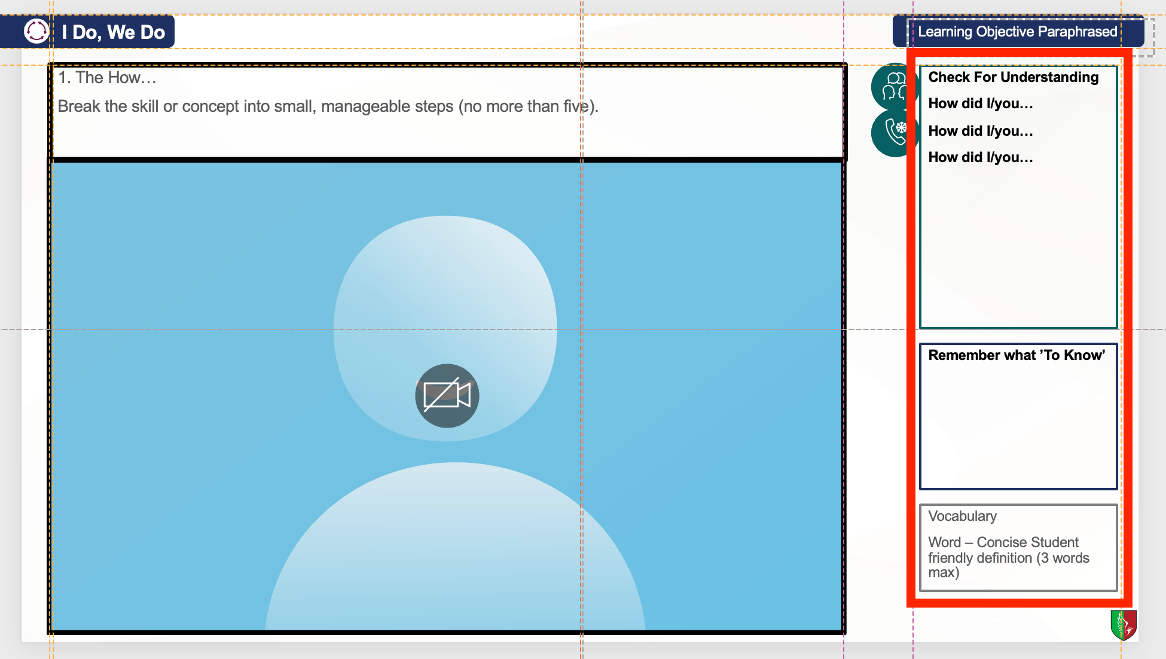Click the '1. The How…' heading line
Image resolution: width=1166 pixels, height=659 pixels.
coord(107,78)
